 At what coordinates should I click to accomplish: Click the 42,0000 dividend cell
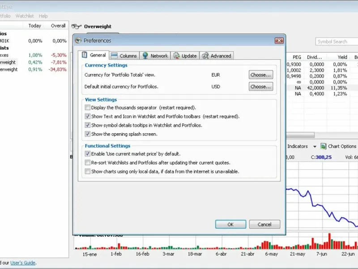pyautogui.click(x=315, y=88)
